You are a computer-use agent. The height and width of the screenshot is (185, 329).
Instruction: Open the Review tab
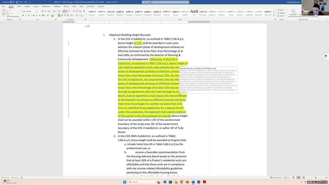point(66,6)
